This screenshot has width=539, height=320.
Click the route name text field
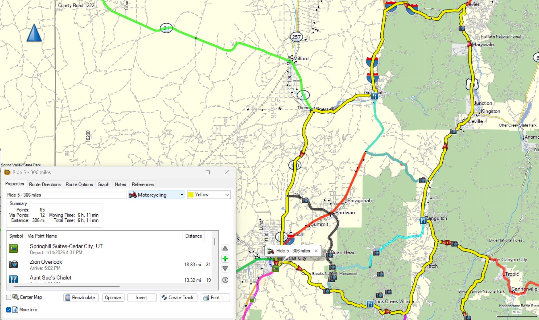pyautogui.click(x=66, y=195)
